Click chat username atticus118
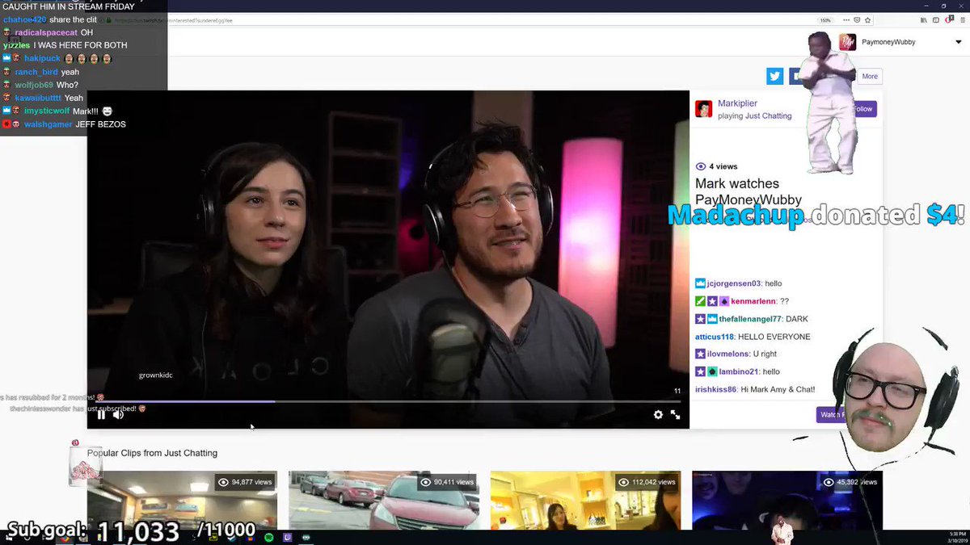 [x=715, y=337]
